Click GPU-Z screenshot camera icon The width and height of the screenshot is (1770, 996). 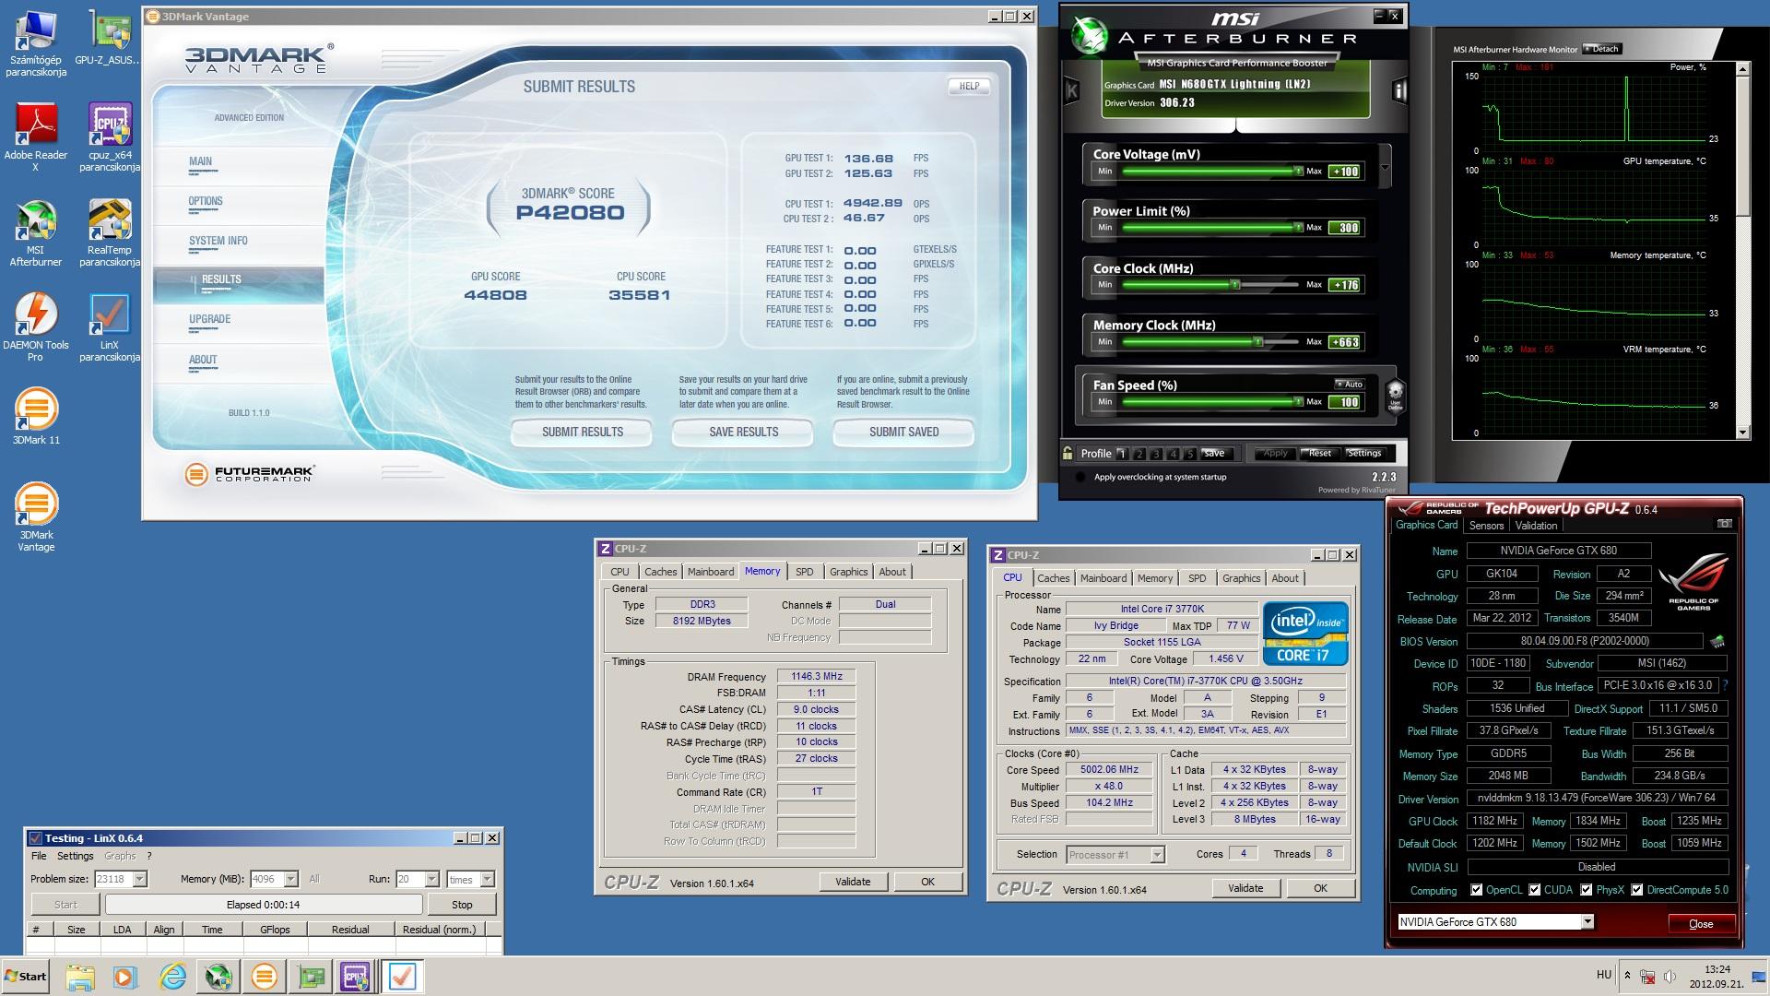[1724, 524]
